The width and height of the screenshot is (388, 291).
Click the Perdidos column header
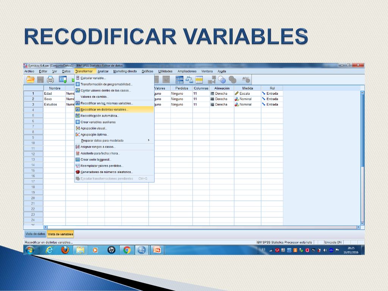(181, 88)
